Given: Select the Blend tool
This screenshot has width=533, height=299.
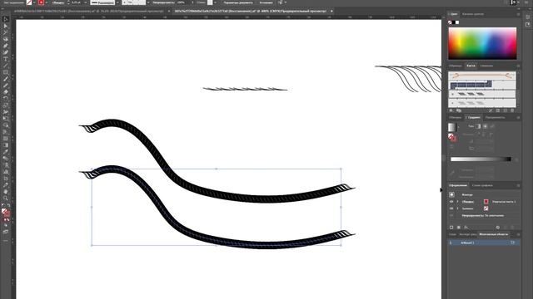Looking at the screenshot, I should click(6, 159).
